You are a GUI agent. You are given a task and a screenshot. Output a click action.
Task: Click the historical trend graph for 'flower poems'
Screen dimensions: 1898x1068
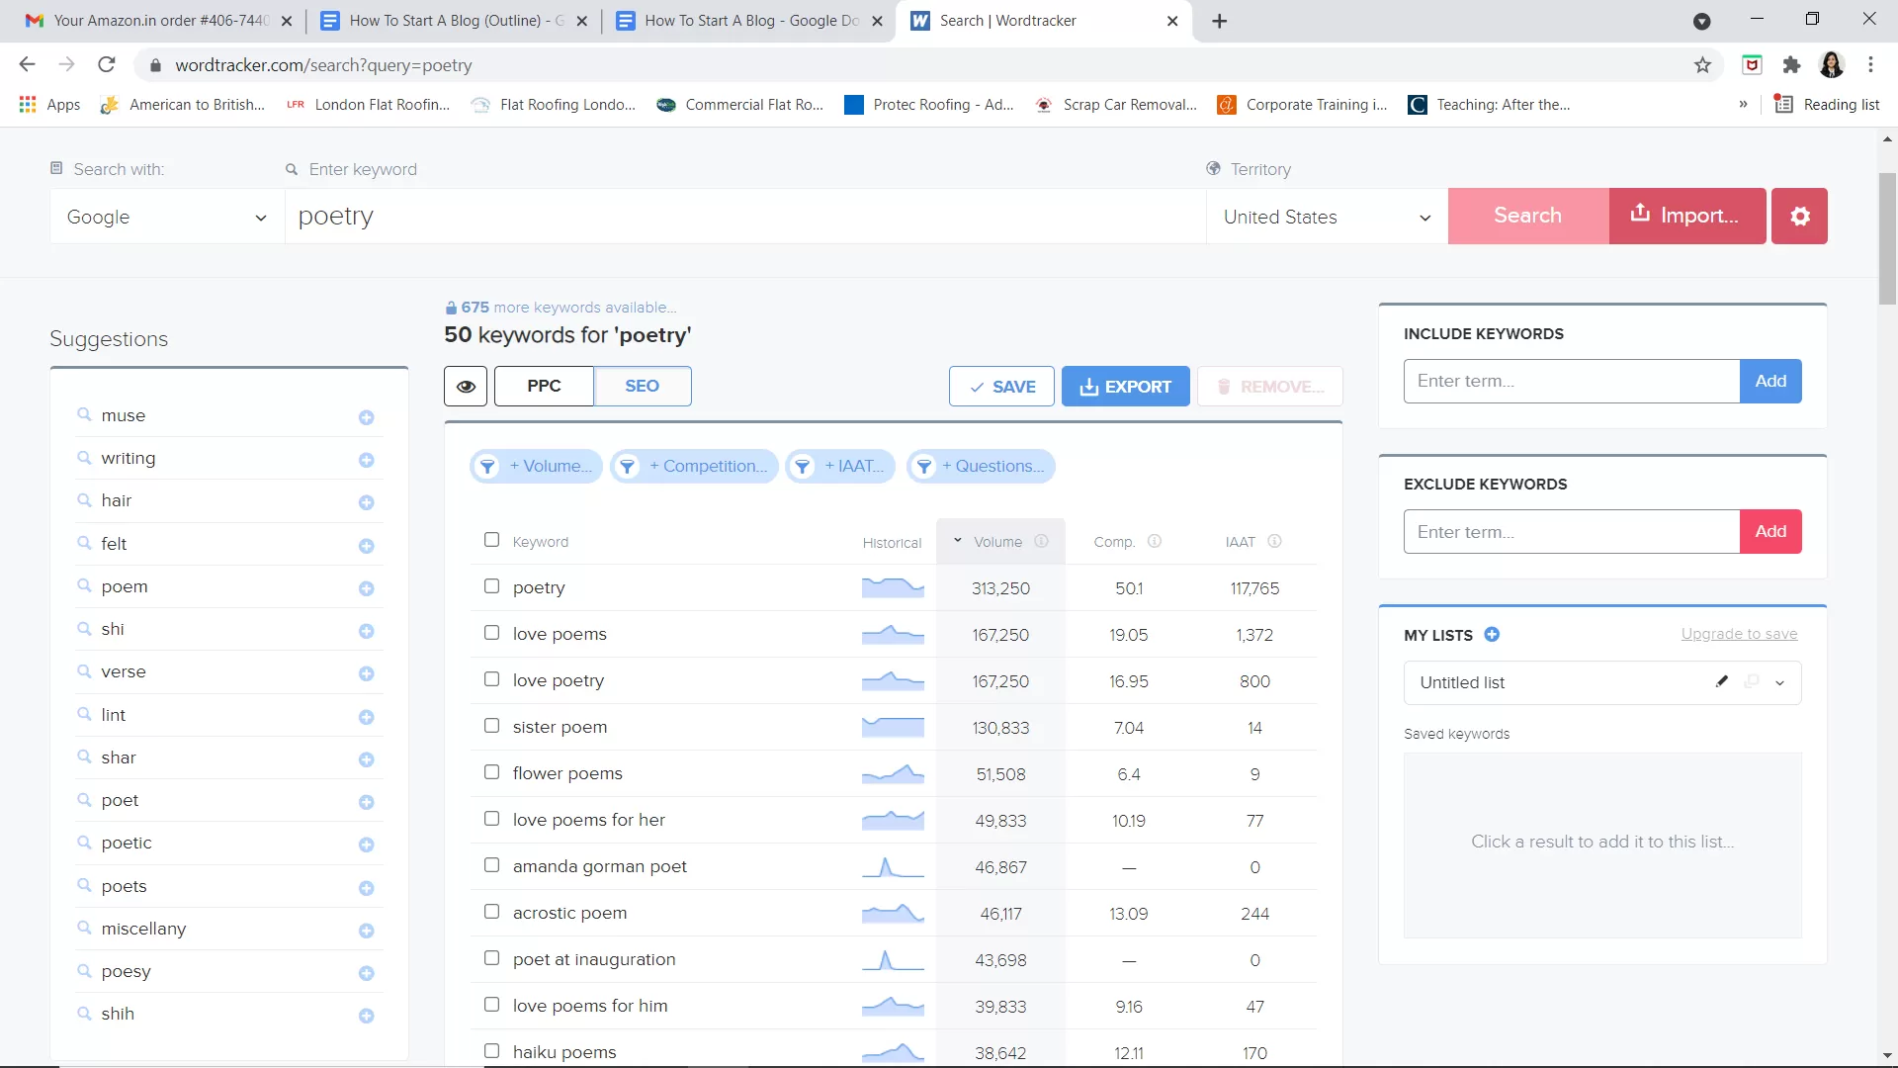click(x=892, y=773)
